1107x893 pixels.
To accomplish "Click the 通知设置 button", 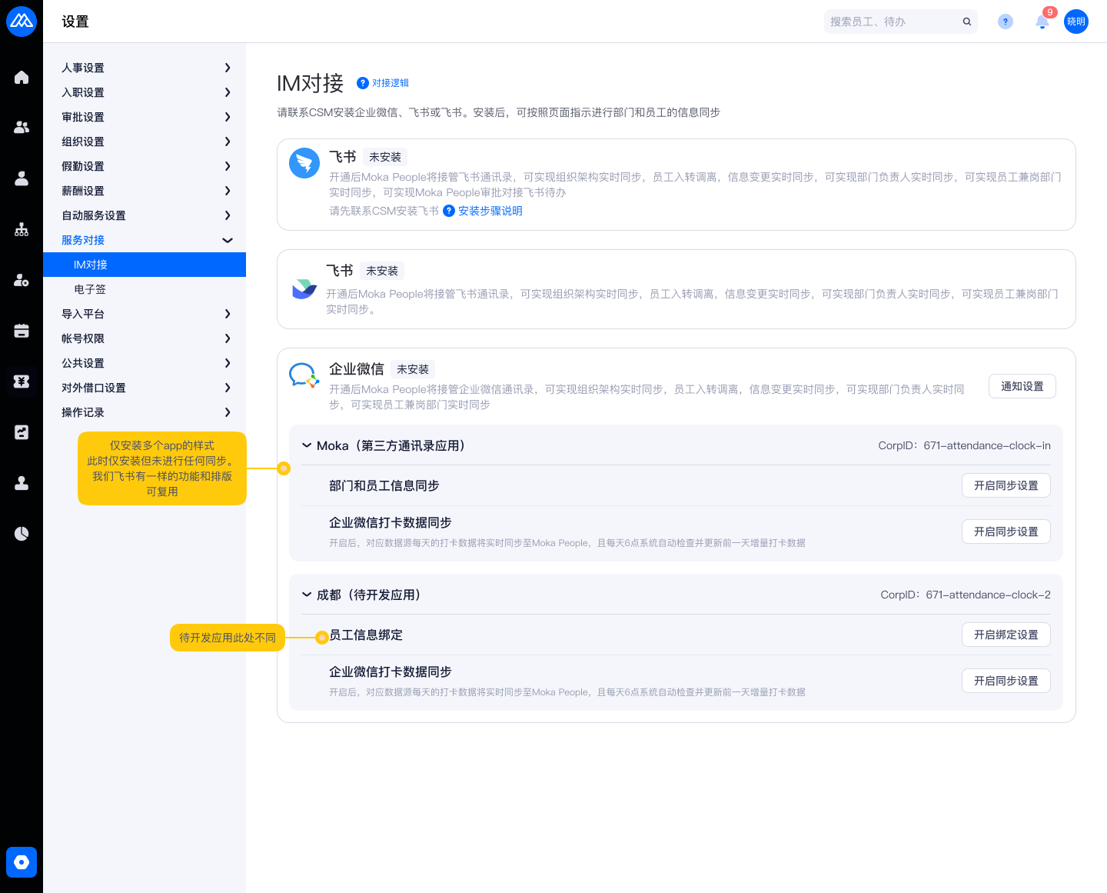I will 1022,386.
